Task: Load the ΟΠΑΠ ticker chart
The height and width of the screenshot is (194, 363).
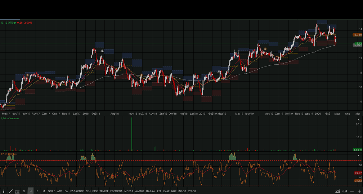Action: point(51,191)
